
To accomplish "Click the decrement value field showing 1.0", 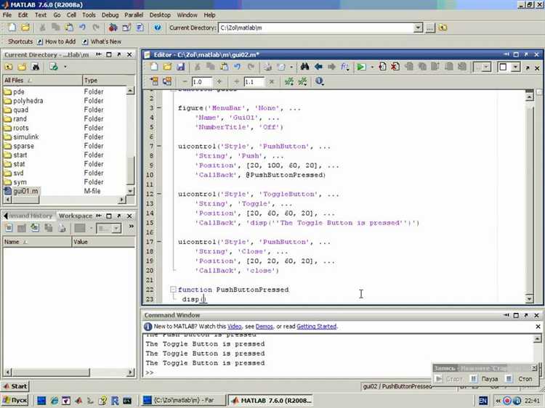I will [x=201, y=82].
